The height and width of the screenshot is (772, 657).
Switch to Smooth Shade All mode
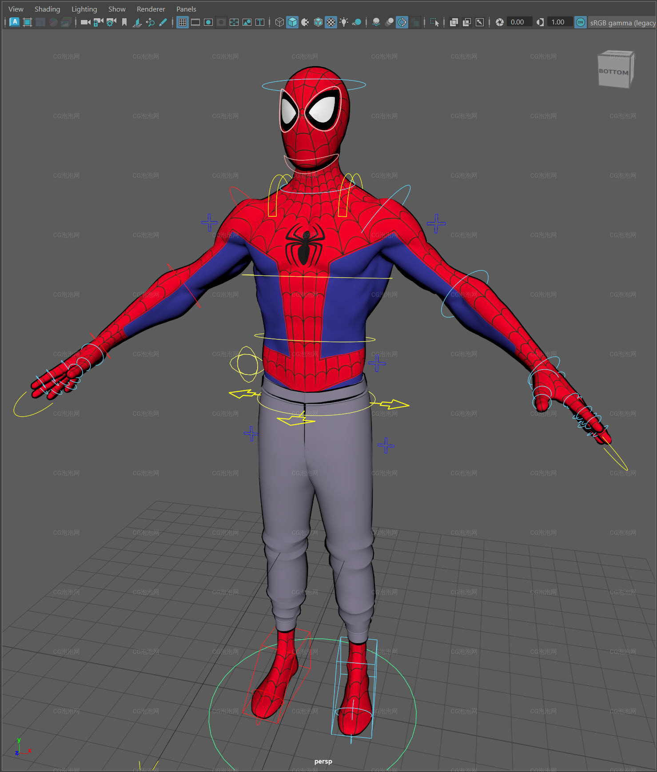(292, 22)
